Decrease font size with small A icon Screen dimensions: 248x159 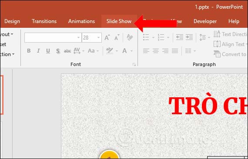(x=117, y=38)
